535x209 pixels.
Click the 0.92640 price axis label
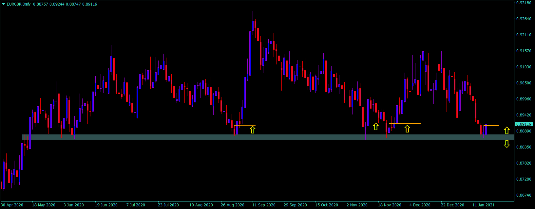524,19
